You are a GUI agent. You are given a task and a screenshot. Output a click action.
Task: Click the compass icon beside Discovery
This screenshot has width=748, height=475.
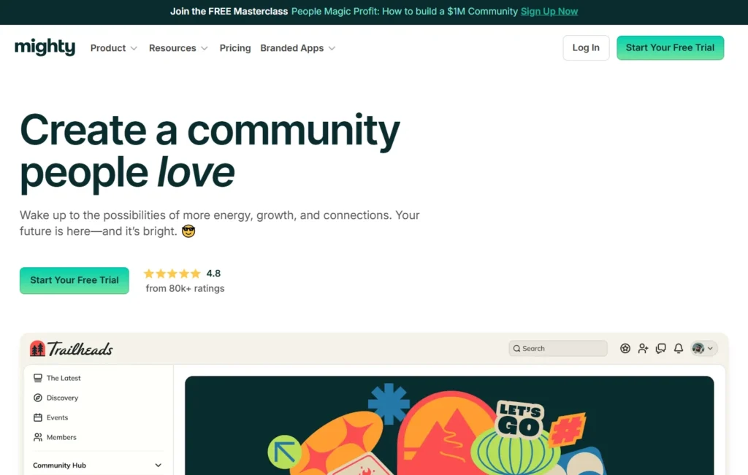pyautogui.click(x=38, y=398)
